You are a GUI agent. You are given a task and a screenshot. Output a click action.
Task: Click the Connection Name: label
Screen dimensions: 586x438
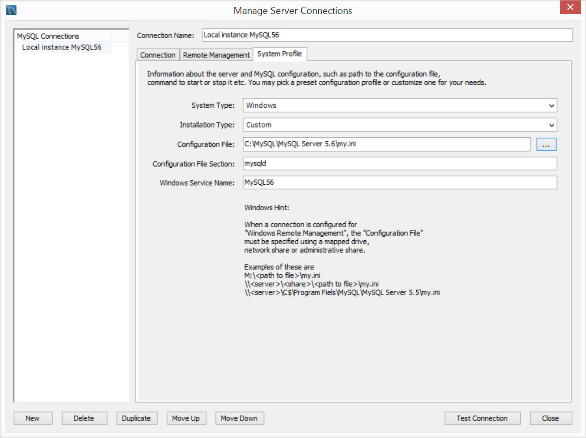pyautogui.click(x=165, y=36)
